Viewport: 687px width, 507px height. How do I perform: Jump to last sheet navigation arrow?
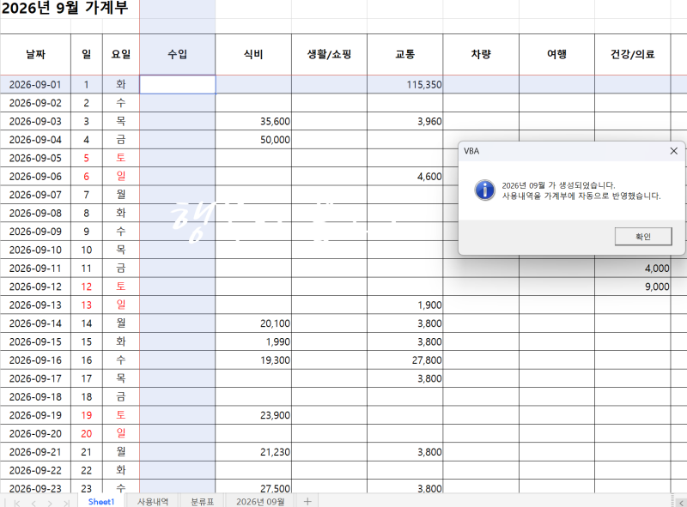point(67,503)
